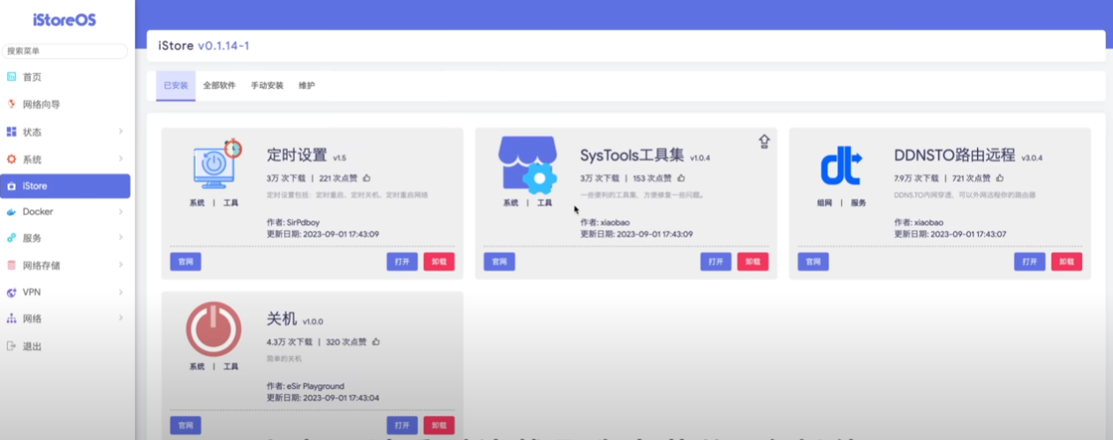The image size is (1113, 440).
Task: Expand the 网络 menu chevron
Action: coord(120,318)
